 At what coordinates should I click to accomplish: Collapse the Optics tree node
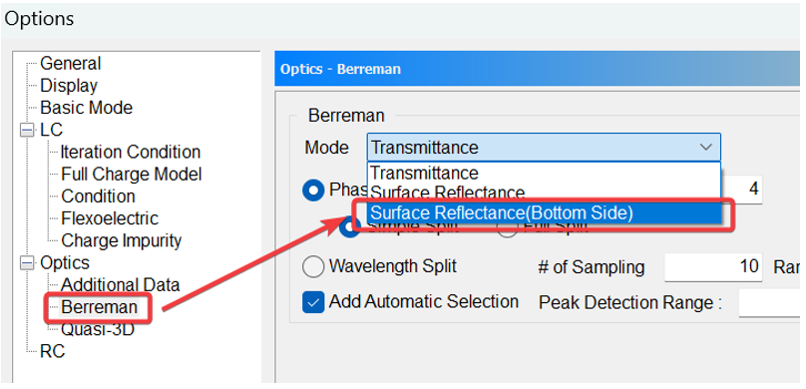pyautogui.click(x=27, y=263)
